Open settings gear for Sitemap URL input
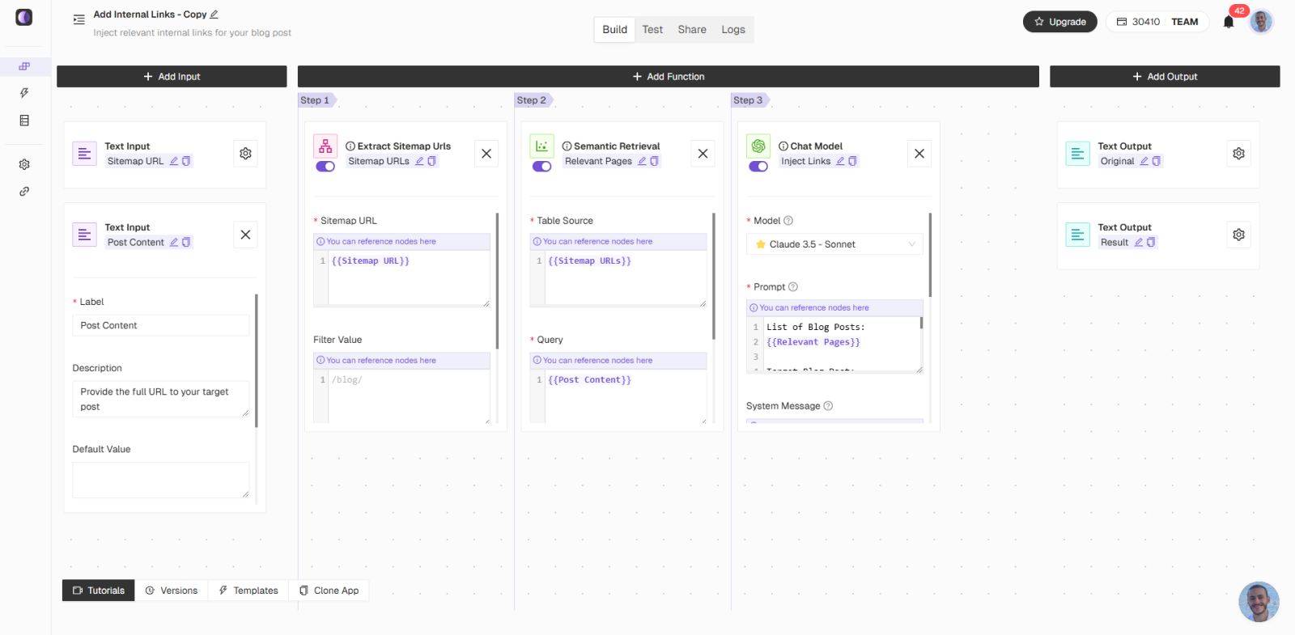The height and width of the screenshot is (635, 1295). pos(245,154)
